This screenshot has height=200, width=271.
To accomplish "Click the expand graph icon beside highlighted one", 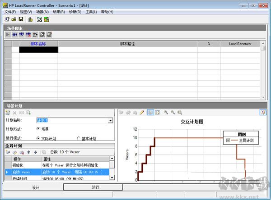I will tap(157, 113).
